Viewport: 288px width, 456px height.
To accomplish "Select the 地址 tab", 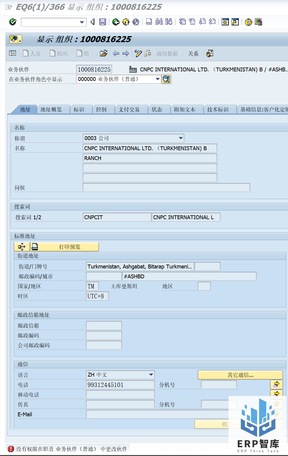I will pos(25,110).
